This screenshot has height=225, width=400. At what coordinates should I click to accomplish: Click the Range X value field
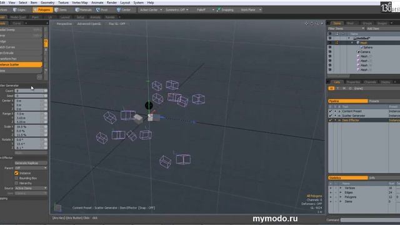(31, 114)
